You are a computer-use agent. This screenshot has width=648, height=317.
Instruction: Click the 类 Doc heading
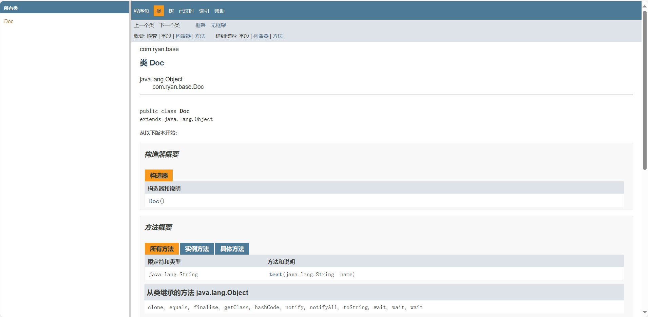point(152,63)
